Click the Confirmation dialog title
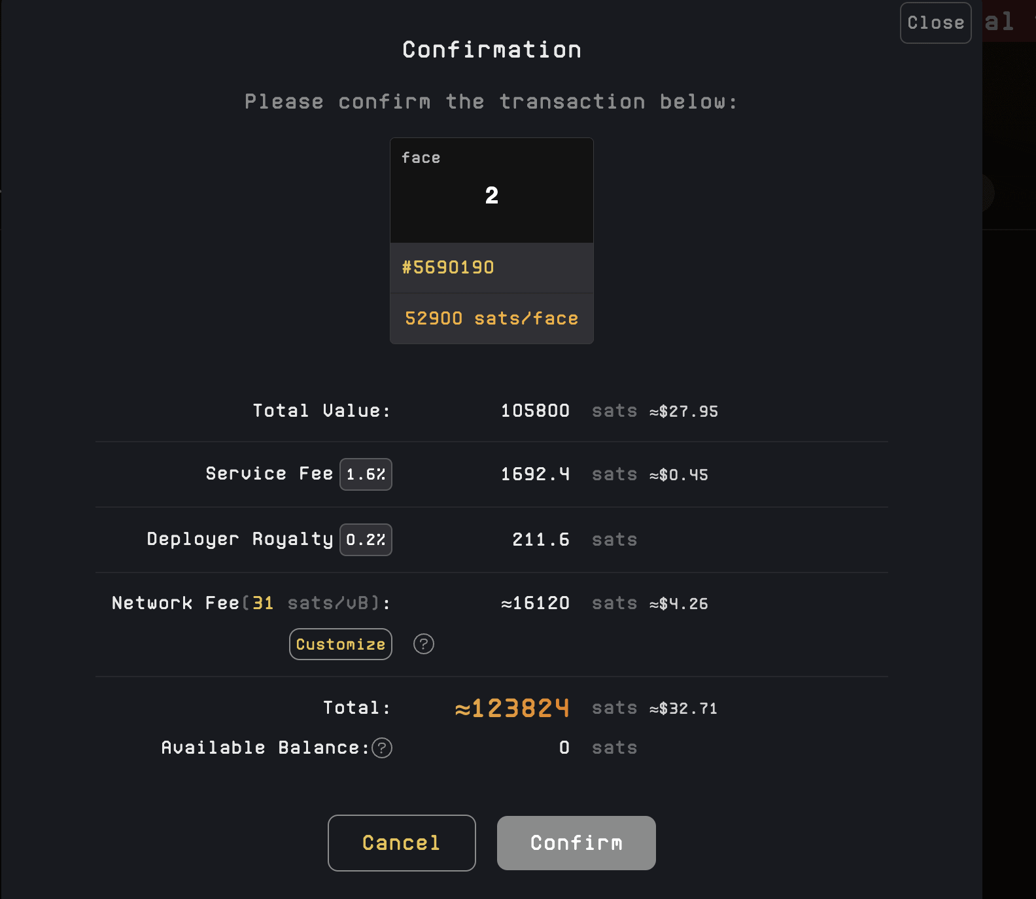1036x899 pixels. [x=492, y=50]
